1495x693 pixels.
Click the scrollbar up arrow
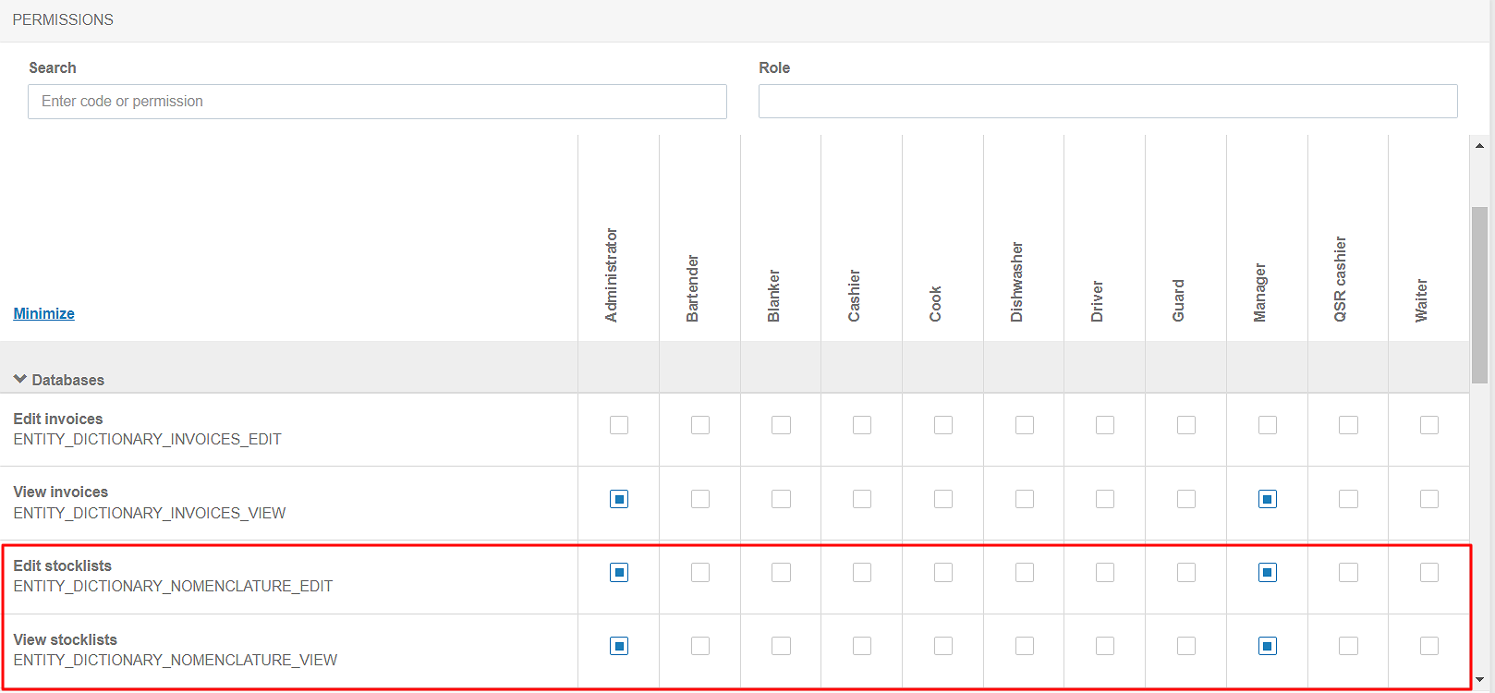click(1479, 146)
